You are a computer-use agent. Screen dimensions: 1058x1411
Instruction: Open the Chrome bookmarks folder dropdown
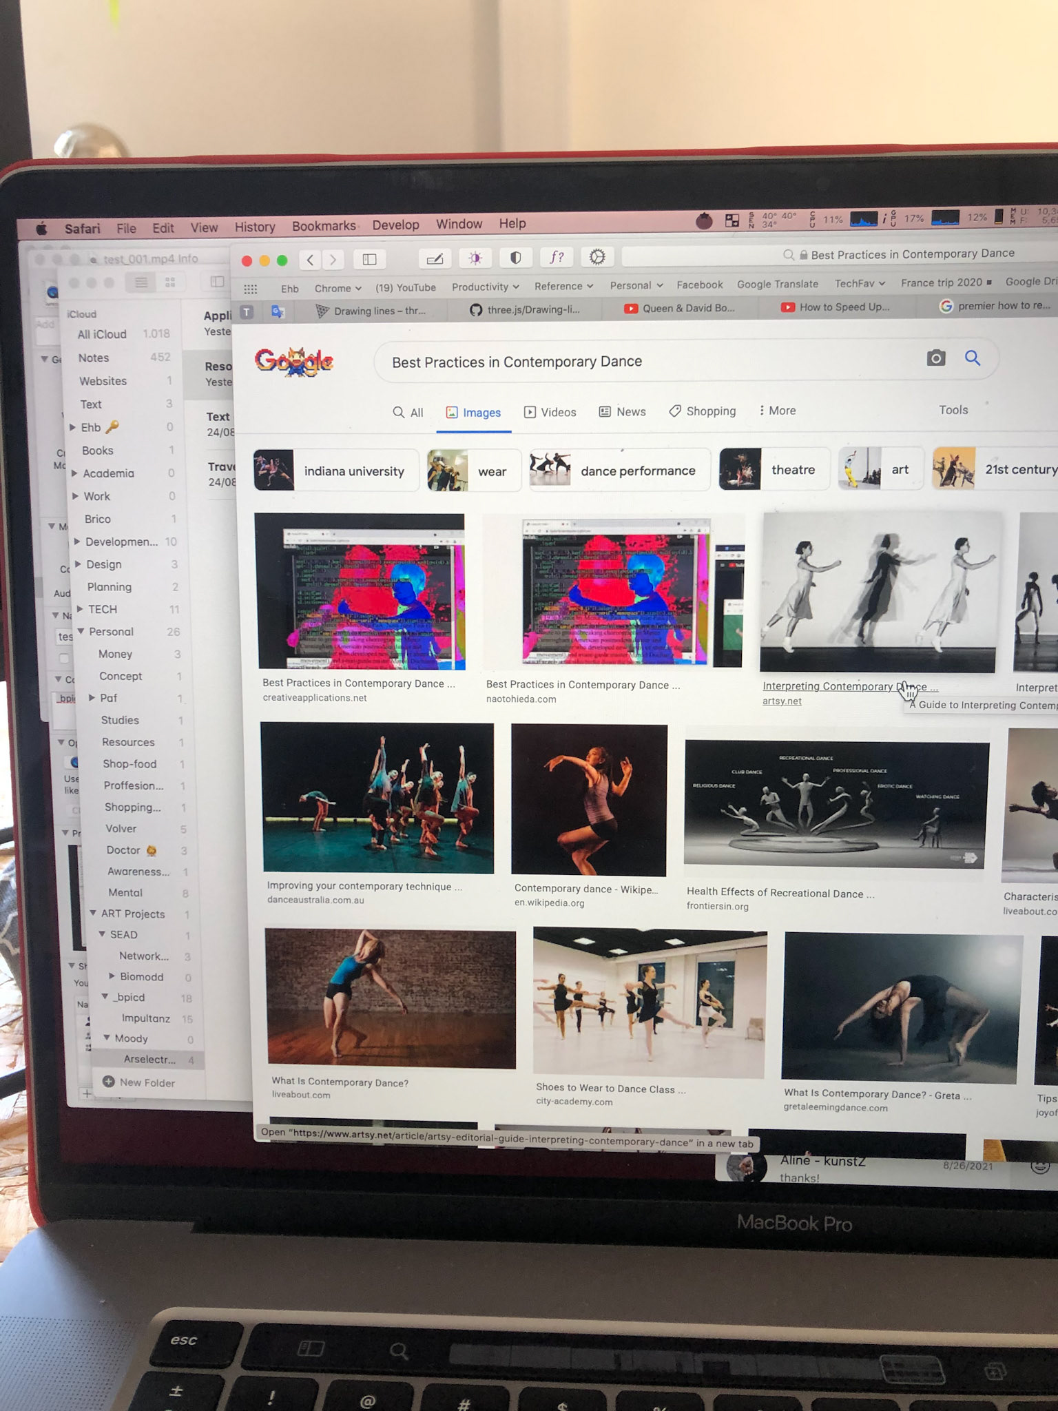coord(338,288)
